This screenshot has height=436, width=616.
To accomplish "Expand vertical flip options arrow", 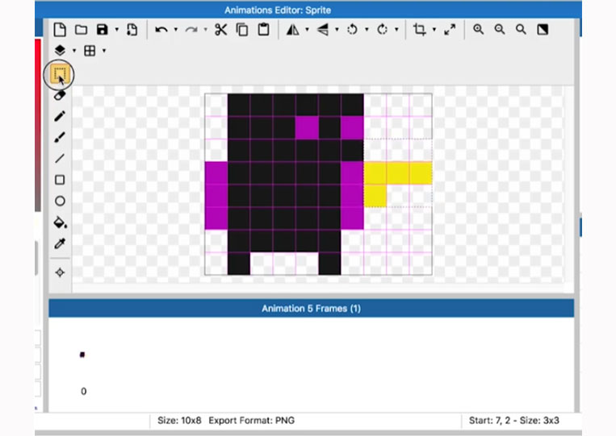I will 337,29.
